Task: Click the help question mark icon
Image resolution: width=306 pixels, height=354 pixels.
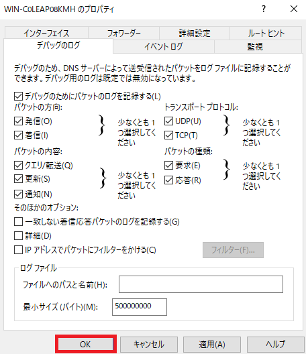Action: [x=264, y=9]
